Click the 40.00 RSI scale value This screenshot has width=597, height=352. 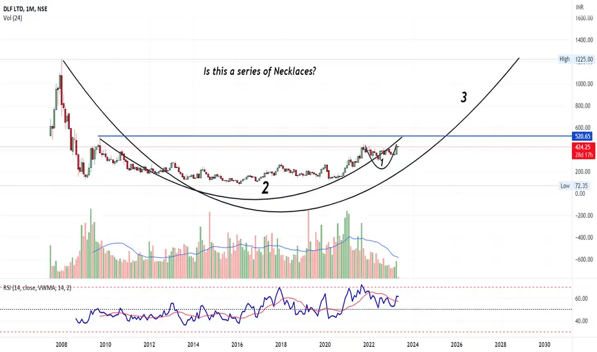pyautogui.click(x=582, y=321)
